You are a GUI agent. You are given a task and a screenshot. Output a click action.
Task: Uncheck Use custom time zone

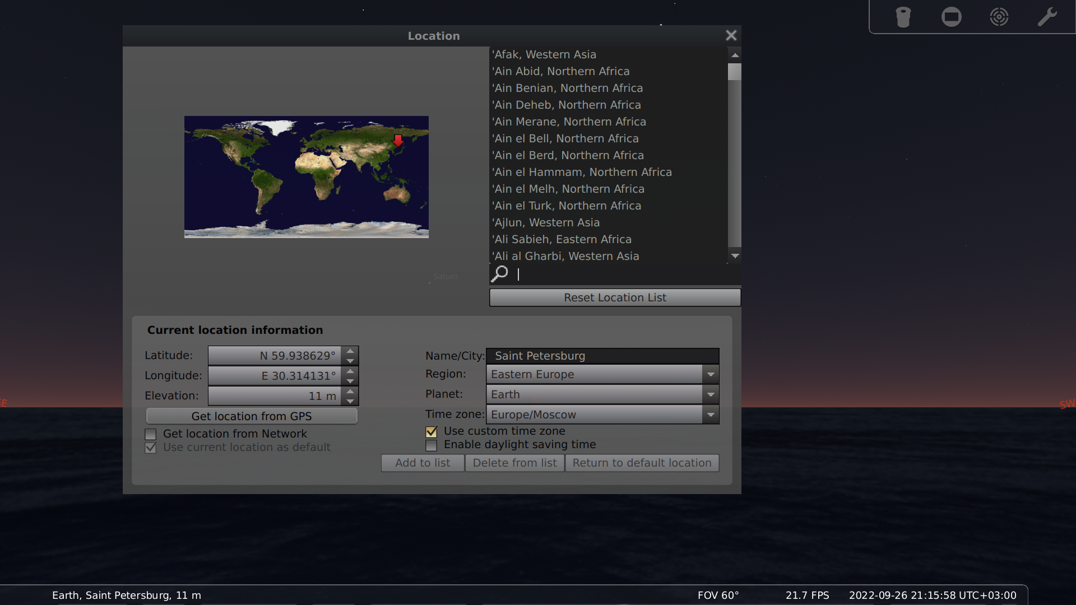[x=431, y=431]
